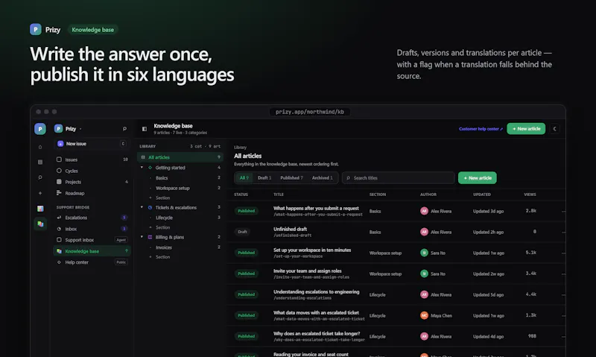
Task: Open Help center in the sidebar
Action: click(92, 262)
